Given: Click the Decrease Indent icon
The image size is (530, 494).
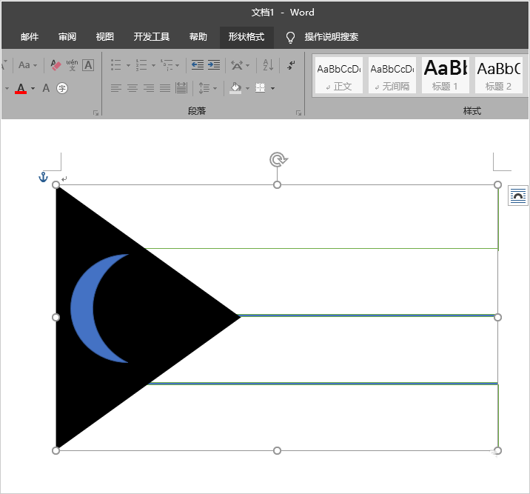Looking at the screenshot, I should (197, 65).
